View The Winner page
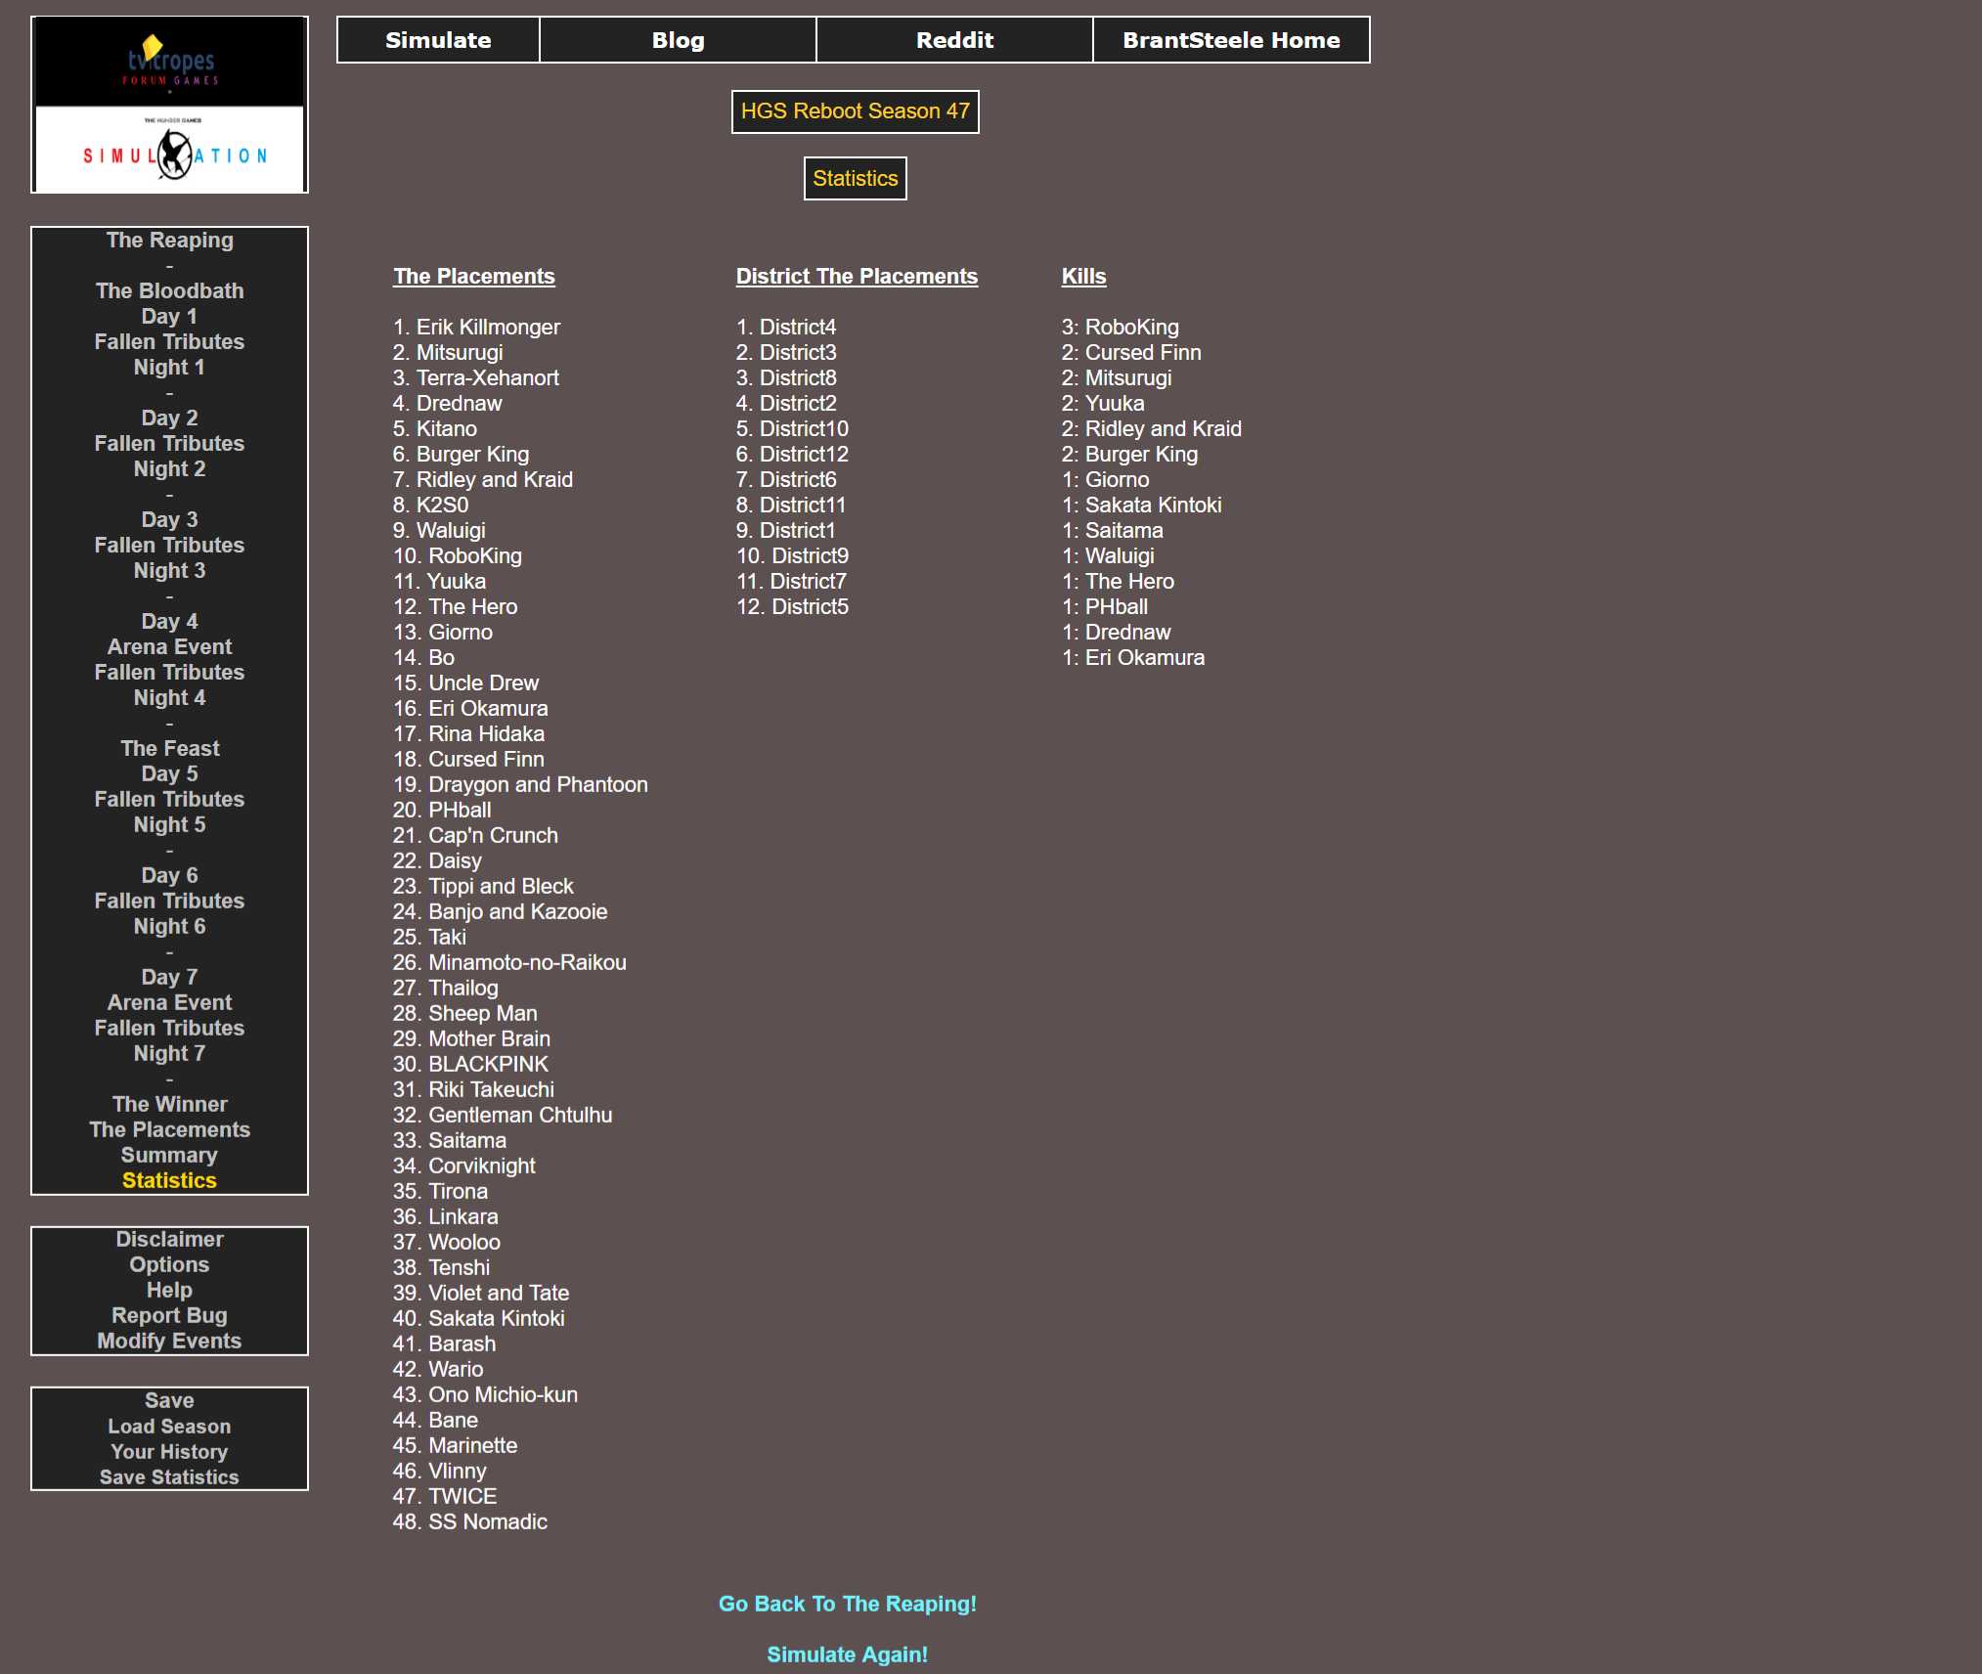This screenshot has width=1982, height=1674. (x=169, y=1105)
